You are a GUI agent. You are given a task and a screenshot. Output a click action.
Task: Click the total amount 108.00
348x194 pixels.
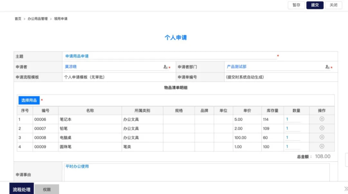tap(323, 156)
